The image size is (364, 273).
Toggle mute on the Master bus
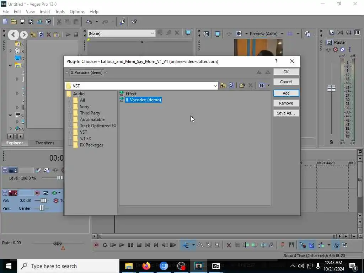coord(342,49)
